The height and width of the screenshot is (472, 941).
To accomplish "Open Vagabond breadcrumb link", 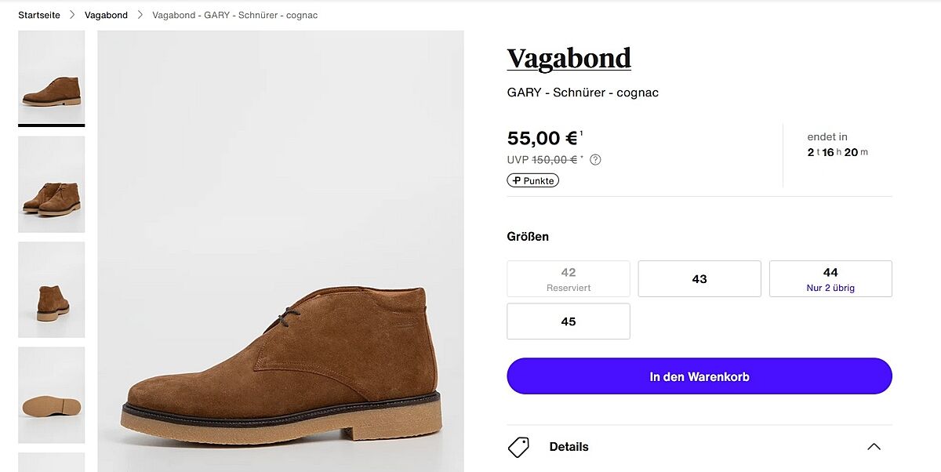I will click(106, 15).
